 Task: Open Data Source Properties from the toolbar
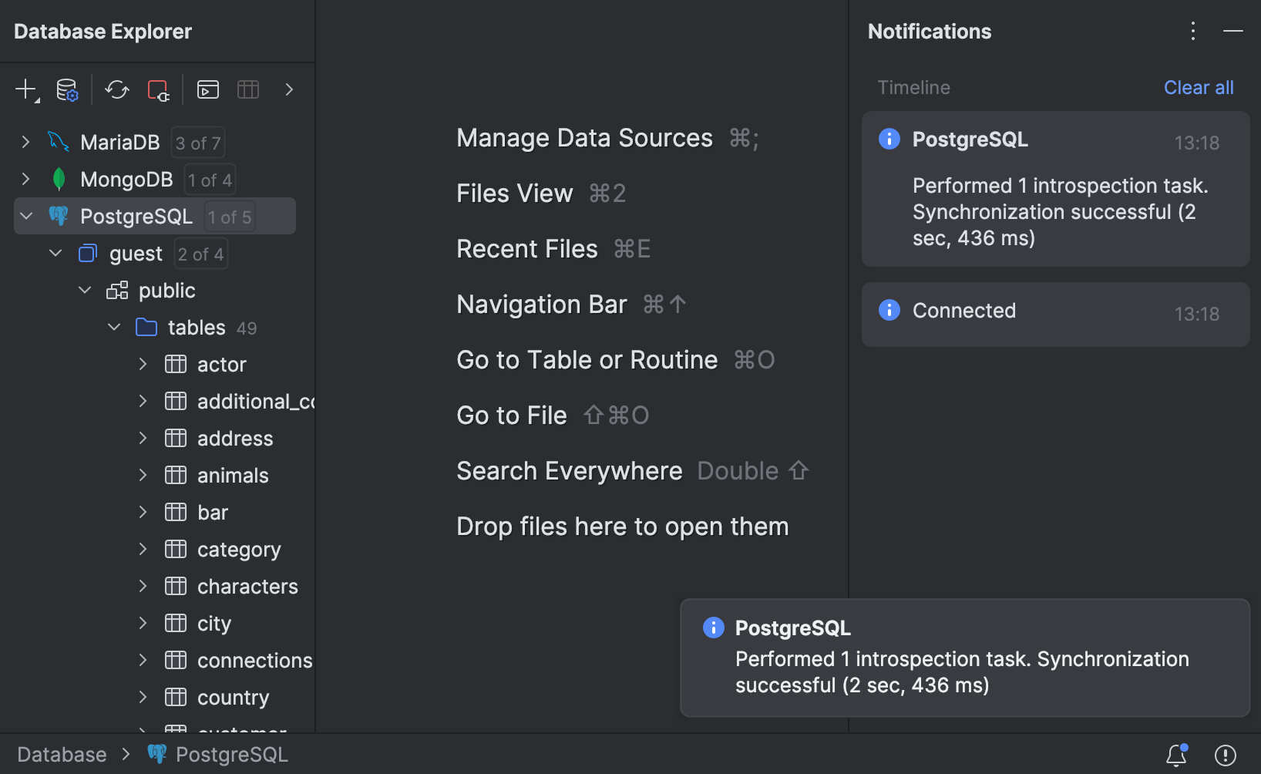point(68,89)
